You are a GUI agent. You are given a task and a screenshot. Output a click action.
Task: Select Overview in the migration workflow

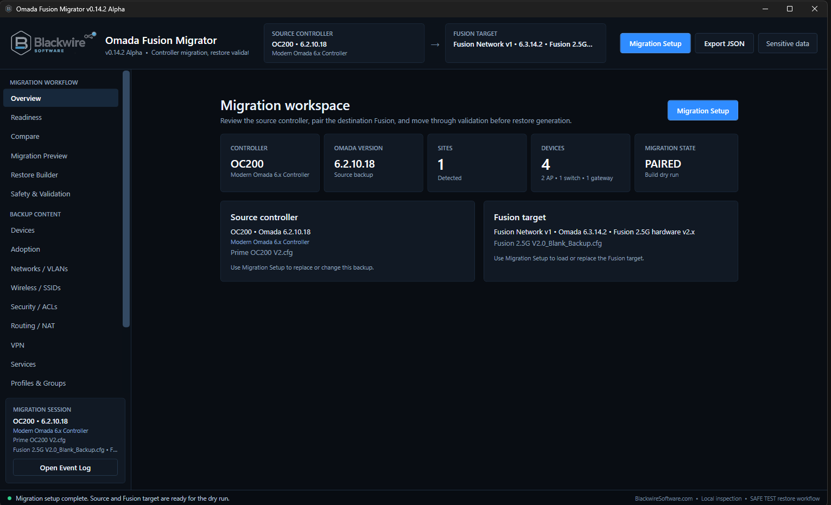pos(61,98)
